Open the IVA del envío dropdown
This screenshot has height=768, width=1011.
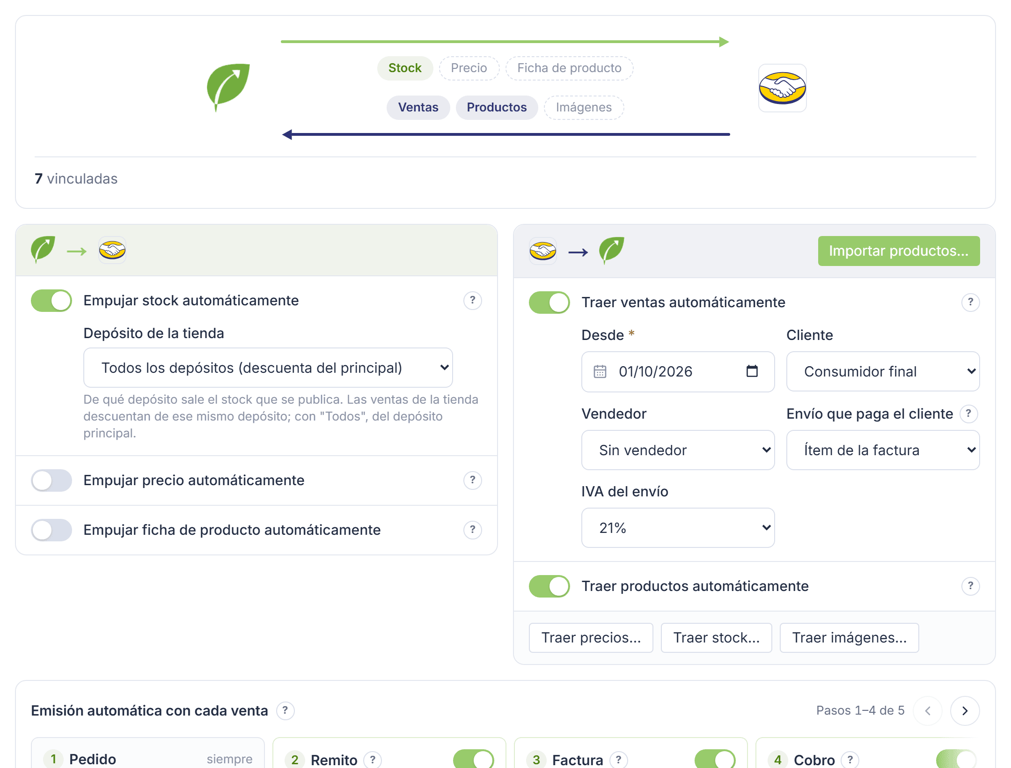tap(678, 528)
